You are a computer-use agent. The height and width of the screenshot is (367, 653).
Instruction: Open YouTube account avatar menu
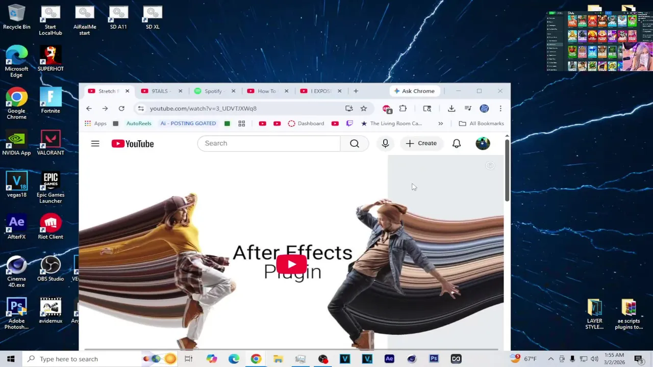483,143
